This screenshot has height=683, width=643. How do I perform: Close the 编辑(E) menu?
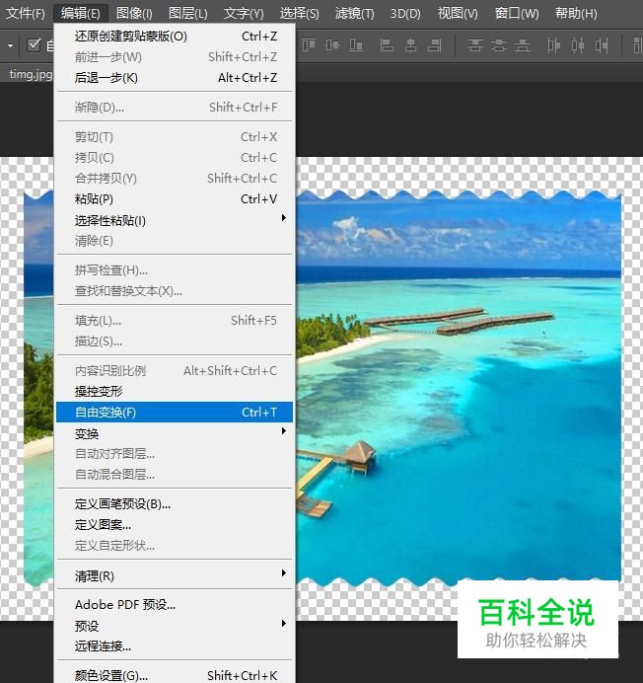[81, 14]
